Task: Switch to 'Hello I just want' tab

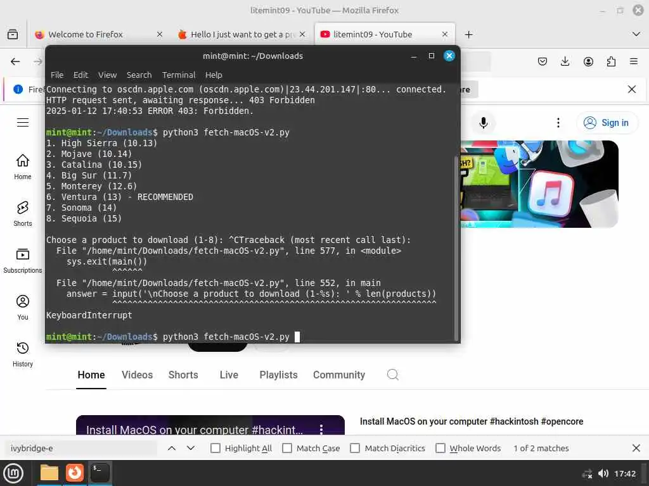Action: 241,34
